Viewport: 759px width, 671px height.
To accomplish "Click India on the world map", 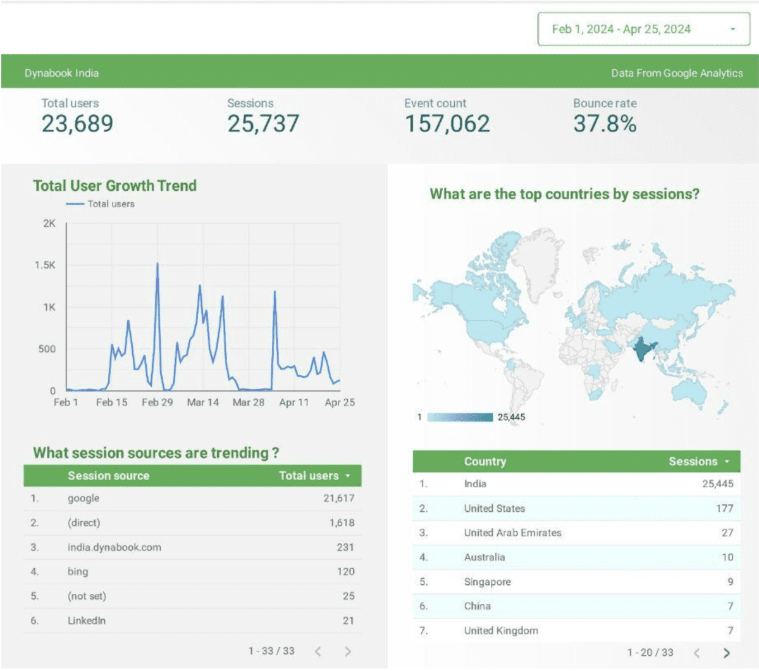I will tap(644, 349).
